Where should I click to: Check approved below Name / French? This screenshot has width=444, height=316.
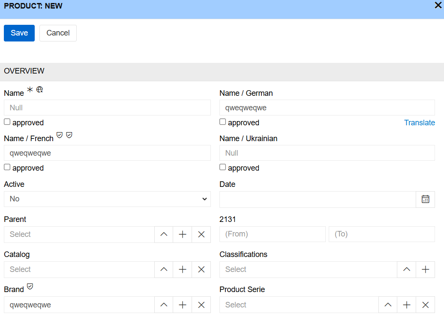(x=7, y=167)
